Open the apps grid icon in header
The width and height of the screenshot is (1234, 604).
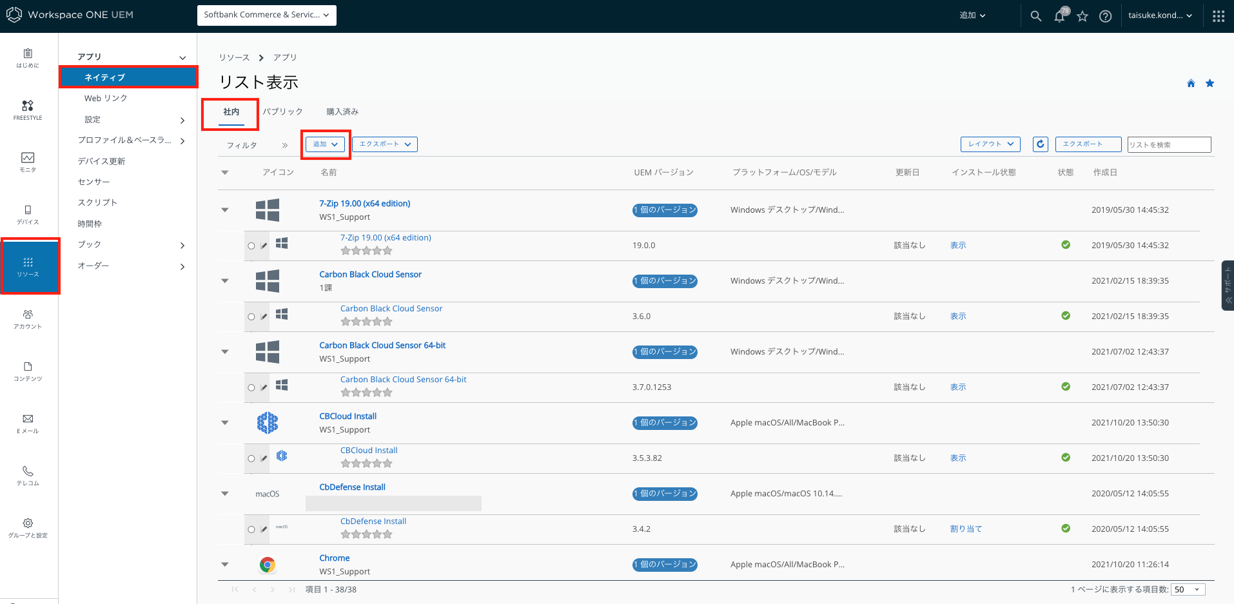tap(1218, 16)
